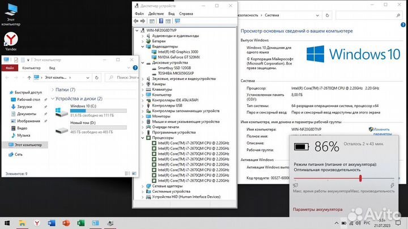Switch to Device Manager taskbar icon
Screen dimensions: 408x229
(110, 223)
